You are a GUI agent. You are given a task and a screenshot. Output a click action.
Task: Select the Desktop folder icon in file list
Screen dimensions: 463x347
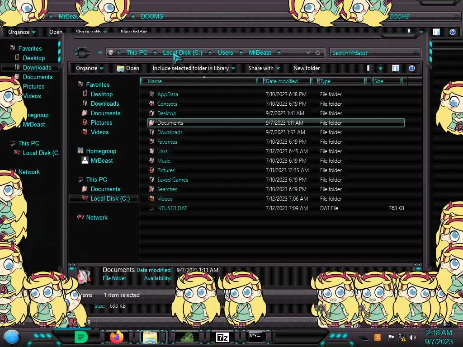pos(152,113)
